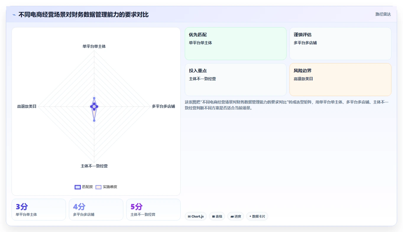Open the 投入重点 card
The width and height of the screenshot is (403, 232).
click(x=236, y=80)
